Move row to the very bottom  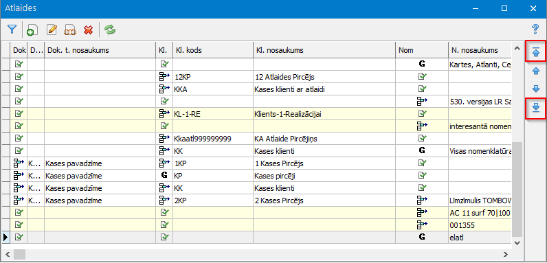(536, 108)
